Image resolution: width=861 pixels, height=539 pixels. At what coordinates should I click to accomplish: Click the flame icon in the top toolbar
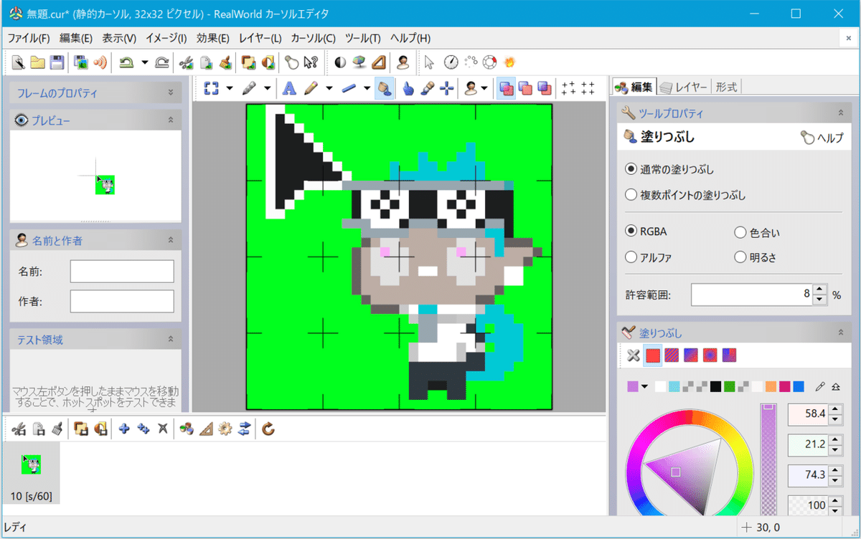click(x=509, y=62)
